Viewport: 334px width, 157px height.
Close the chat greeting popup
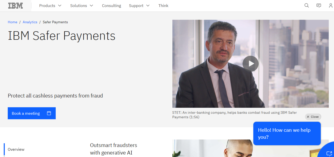click(x=313, y=117)
